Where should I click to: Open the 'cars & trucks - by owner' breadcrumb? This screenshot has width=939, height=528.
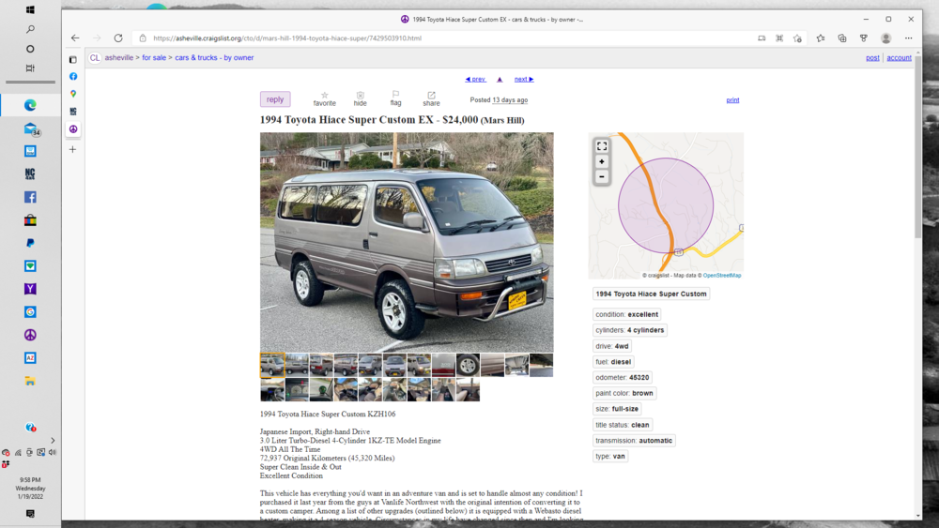point(214,57)
